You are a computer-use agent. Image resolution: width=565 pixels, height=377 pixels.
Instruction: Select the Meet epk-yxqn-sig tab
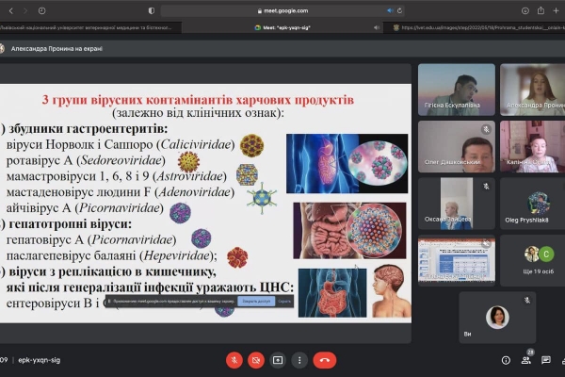point(282,27)
